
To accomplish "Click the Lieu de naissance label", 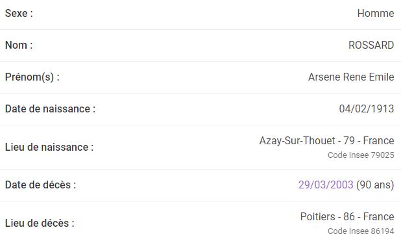I will tap(49, 147).
